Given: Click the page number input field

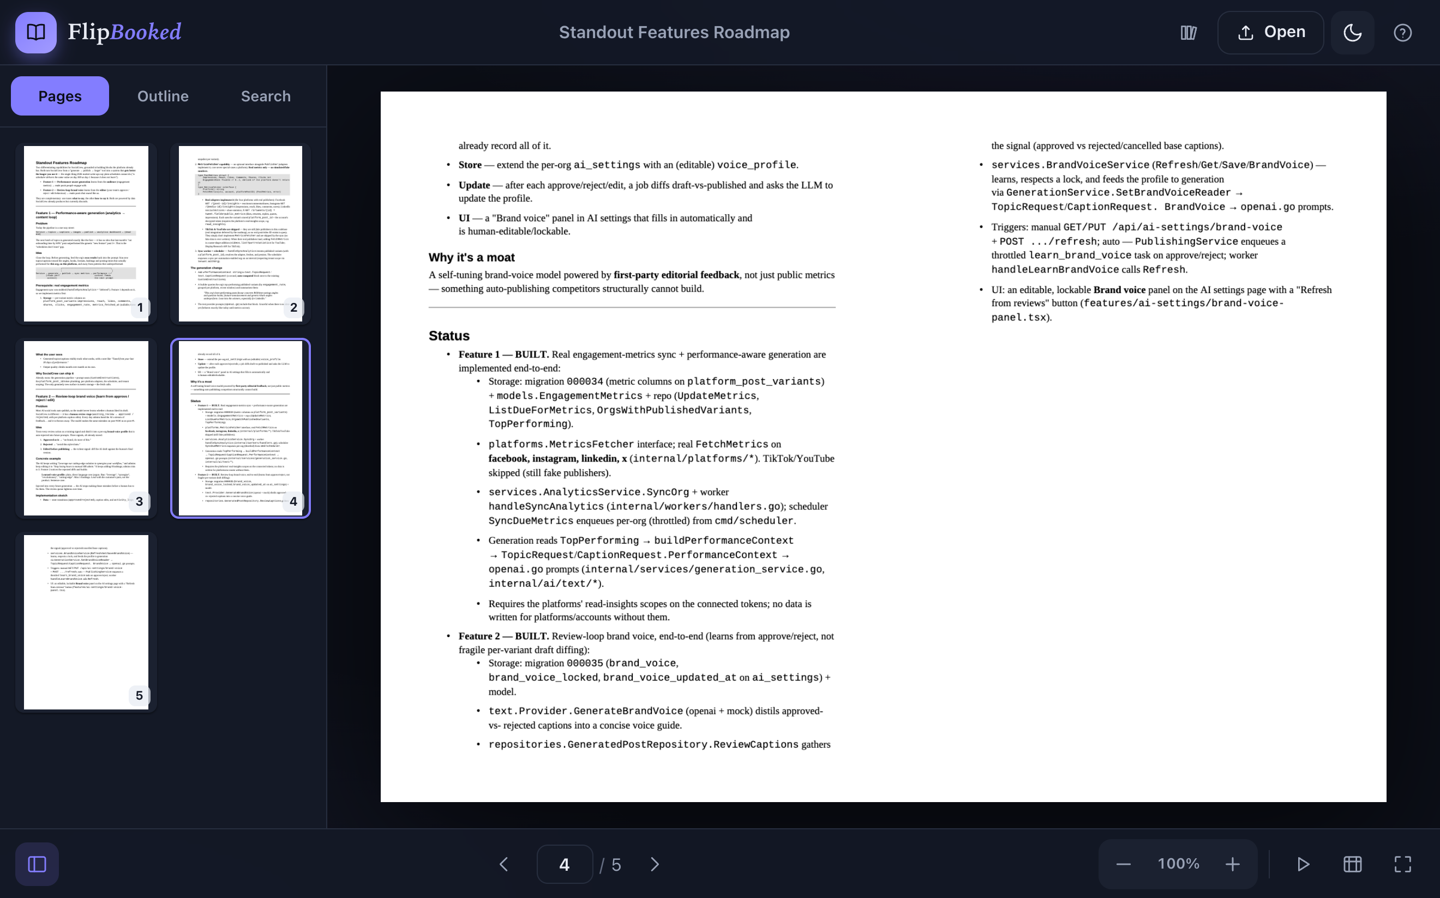Looking at the screenshot, I should pyautogui.click(x=564, y=864).
